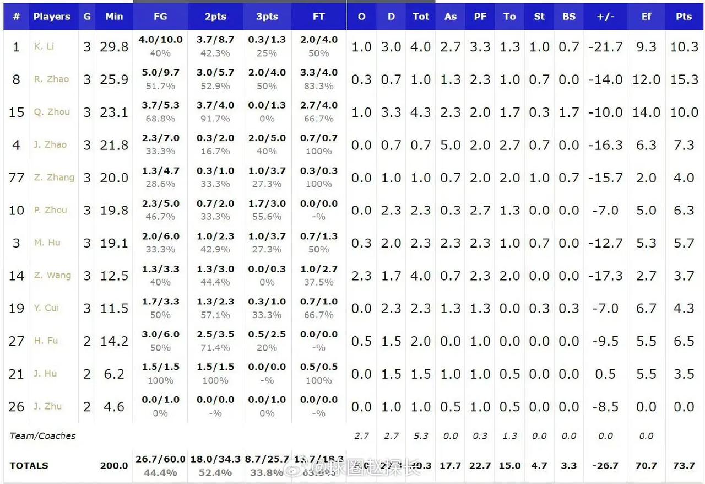This screenshot has height=484, width=705.
Task: Click M. Hu's 19.1 minutes value
Action: pyautogui.click(x=114, y=243)
